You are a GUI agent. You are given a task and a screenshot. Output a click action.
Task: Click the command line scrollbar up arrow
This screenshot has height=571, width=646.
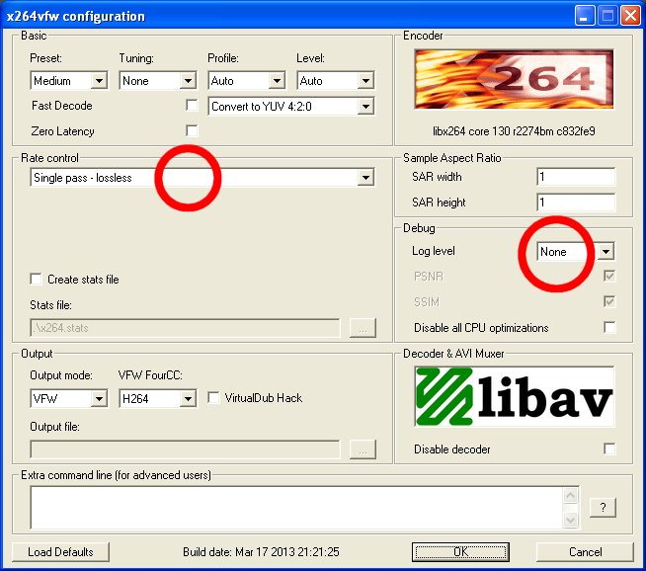(x=571, y=495)
